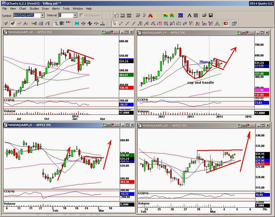The height and width of the screenshot is (217, 275).
Task: Select the outlined A text annotation tool
Action: click(x=217, y=23)
